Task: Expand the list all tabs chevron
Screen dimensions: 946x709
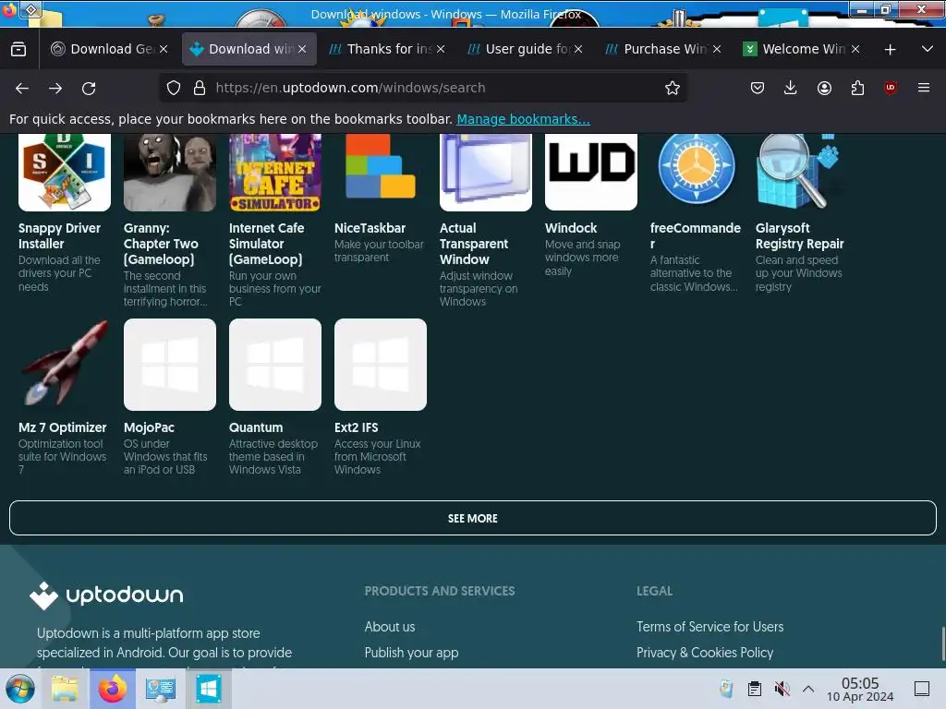Action: [x=928, y=49]
